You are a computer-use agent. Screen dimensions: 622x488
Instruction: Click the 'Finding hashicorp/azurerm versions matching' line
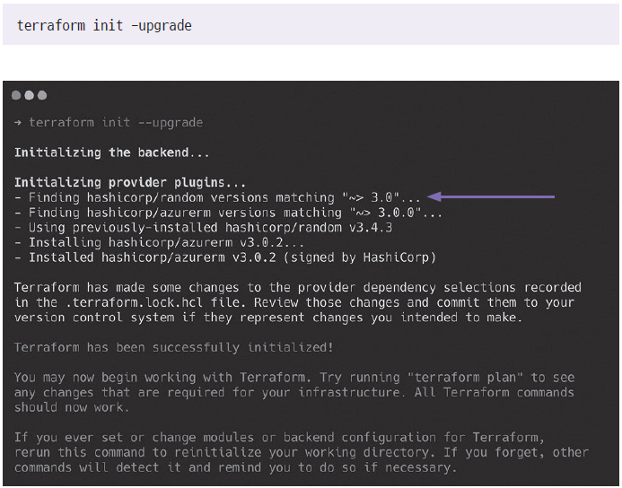pos(228,213)
